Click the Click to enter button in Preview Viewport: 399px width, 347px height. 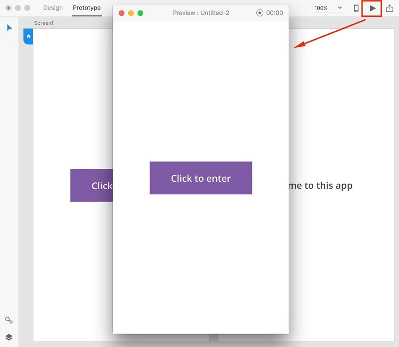(x=201, y=178)
